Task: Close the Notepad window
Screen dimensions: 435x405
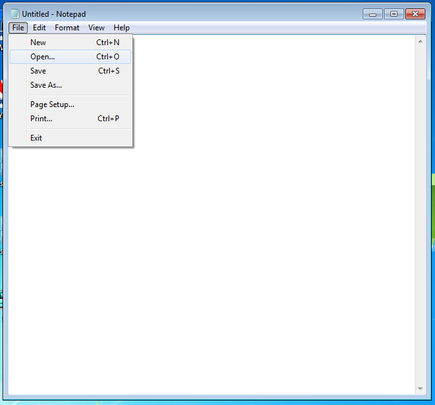Action: pos(415,14)
